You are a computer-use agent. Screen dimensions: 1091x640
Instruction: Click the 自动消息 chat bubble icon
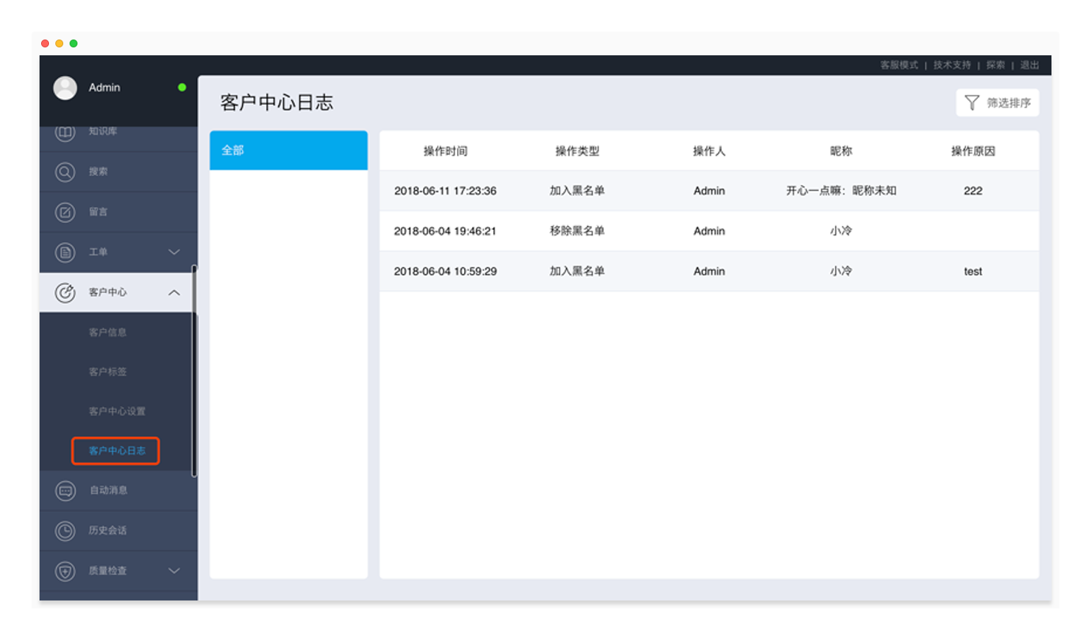pyautogui.click(x=65, y=491)
